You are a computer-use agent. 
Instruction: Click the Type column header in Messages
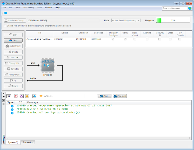click(10, 103)
